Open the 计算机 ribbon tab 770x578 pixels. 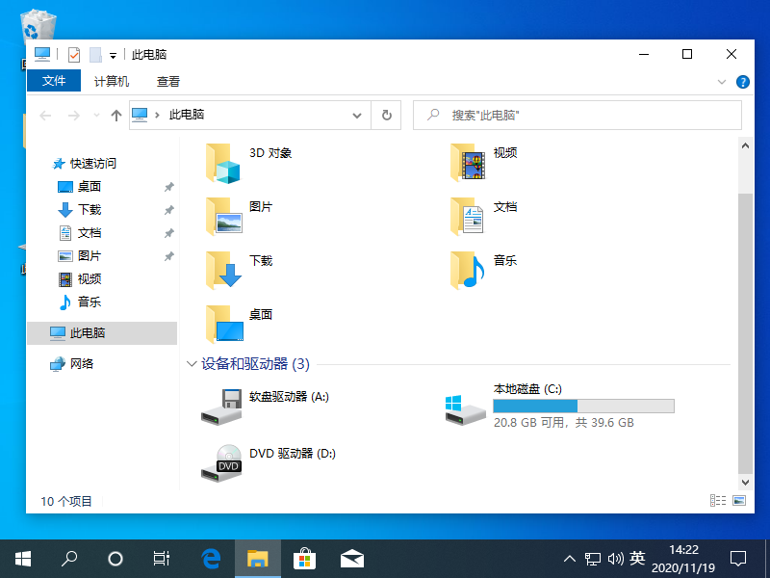pyautogui.click(x=112, y=82)
